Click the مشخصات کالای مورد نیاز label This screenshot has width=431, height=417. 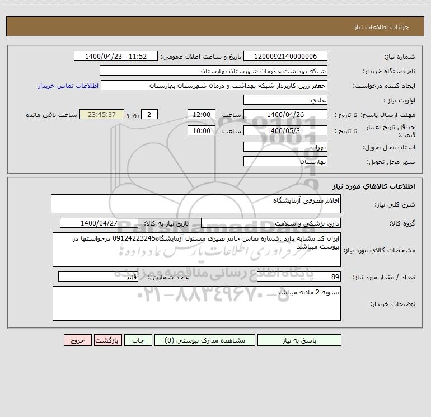(x=380, y=250)
